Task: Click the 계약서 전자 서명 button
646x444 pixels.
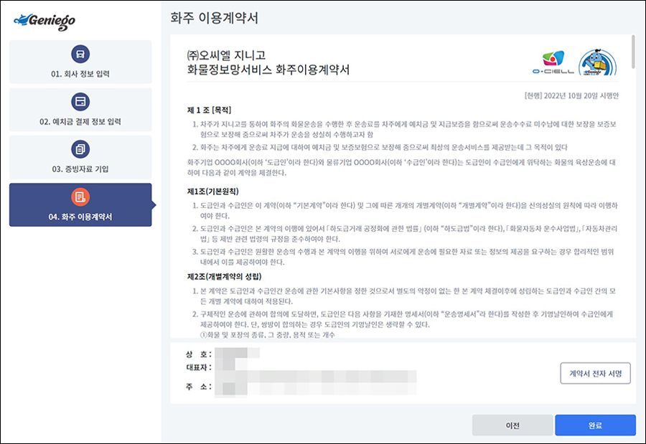Action: point(595,373)
